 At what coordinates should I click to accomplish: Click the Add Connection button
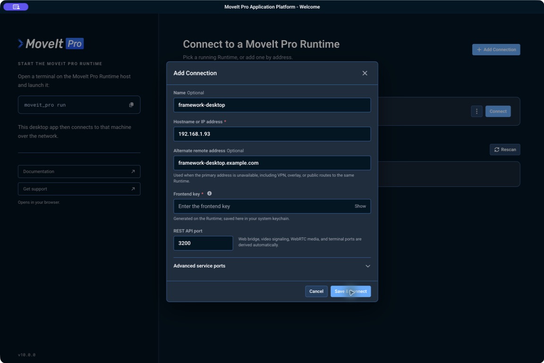point(496,49)
